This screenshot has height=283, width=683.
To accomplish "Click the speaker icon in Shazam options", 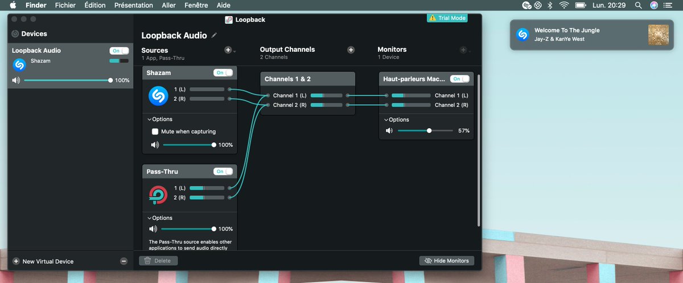I will [155, 145].
